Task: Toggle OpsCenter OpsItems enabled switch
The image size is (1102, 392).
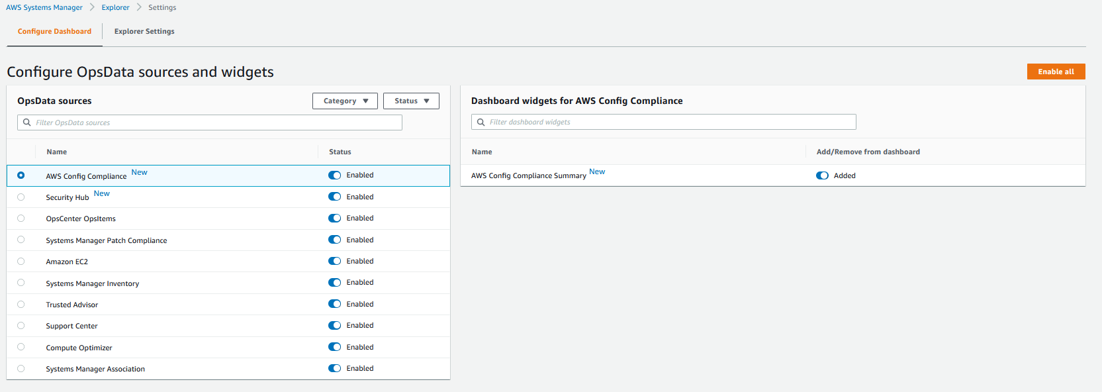Action: coord(335,219)
